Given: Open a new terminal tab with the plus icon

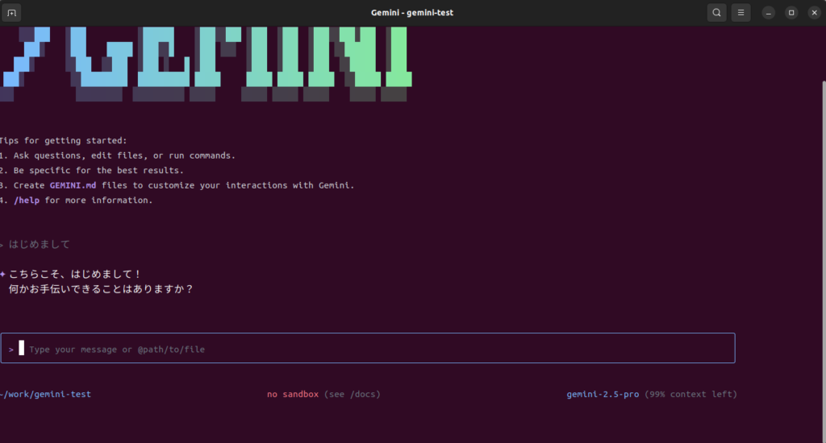Looking at the screenshot, I should pyautogui.click(x=11, y=13).
